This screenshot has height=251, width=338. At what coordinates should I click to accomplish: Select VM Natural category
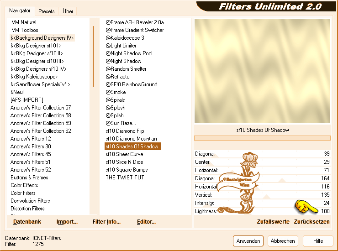(x=24, y=22)
